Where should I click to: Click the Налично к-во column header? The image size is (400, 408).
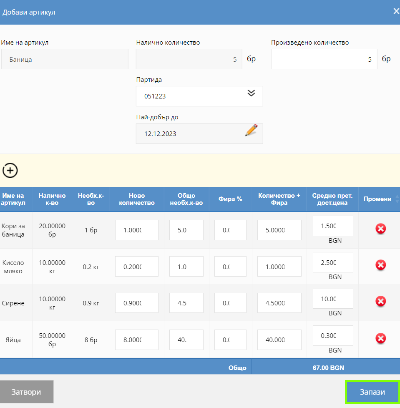pyautogui.click(x=52, y=199)
